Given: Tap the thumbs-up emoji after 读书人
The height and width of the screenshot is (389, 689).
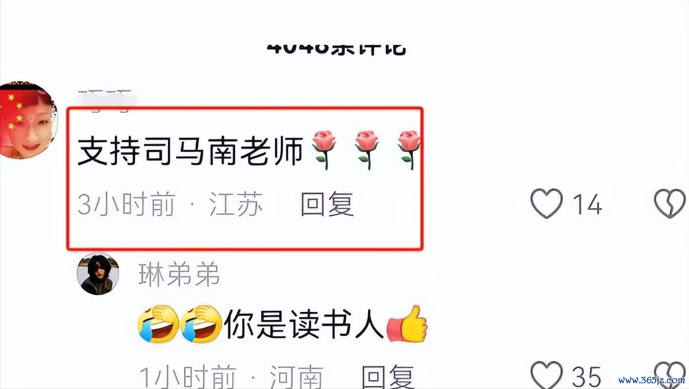Looking at the screenshot, I should point(407,324).
